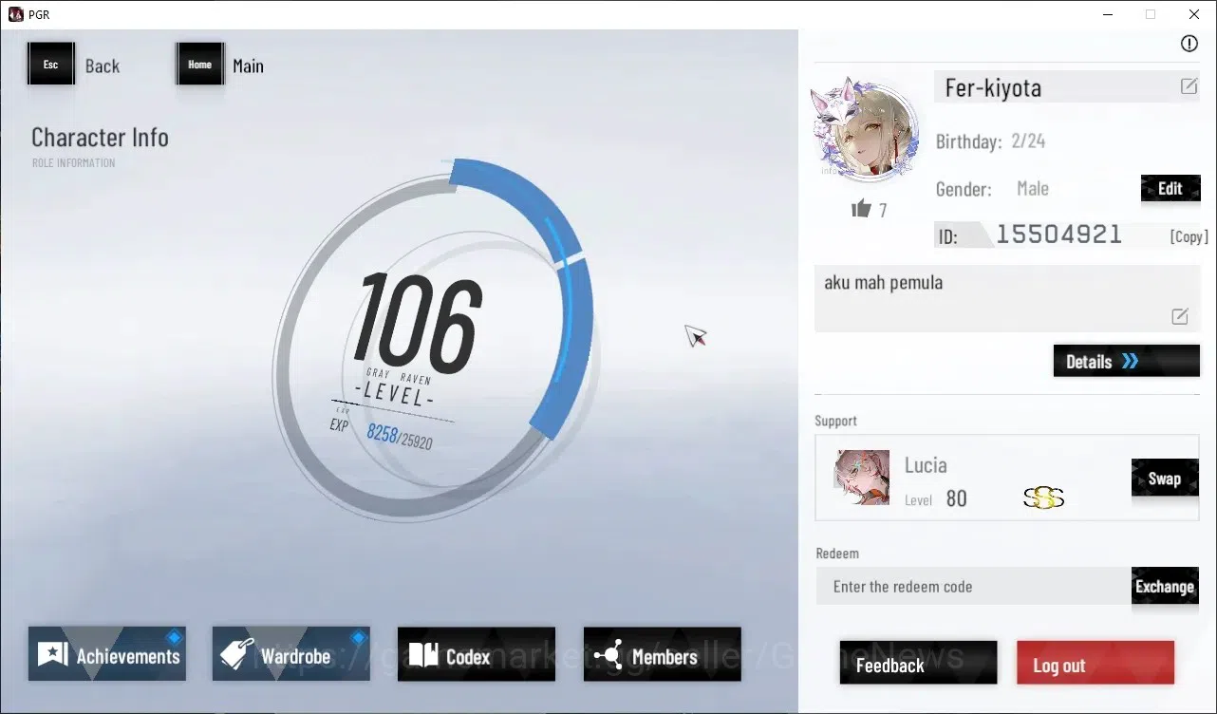This screenshot has height=714, width=1217.
Task: Click the 'aku mah pemula' signature text
Action: point(884,283)
